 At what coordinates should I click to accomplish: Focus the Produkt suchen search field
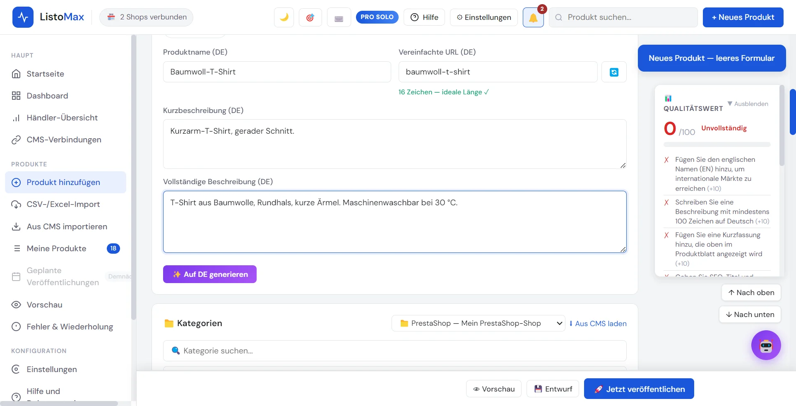click(623, 17)
